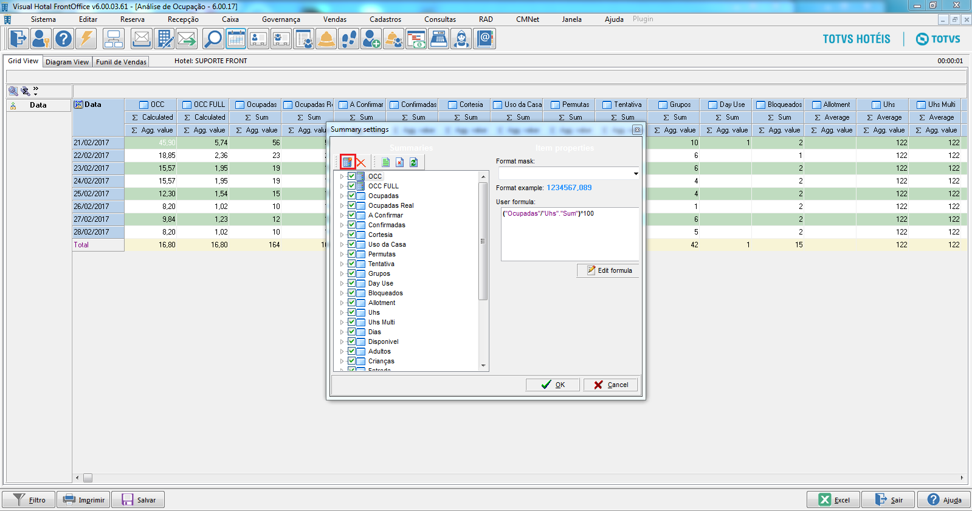Expand the Allotment tree node
Viewport: 972px width, 511px height.
pyautogui.click(x=342, y=303)
